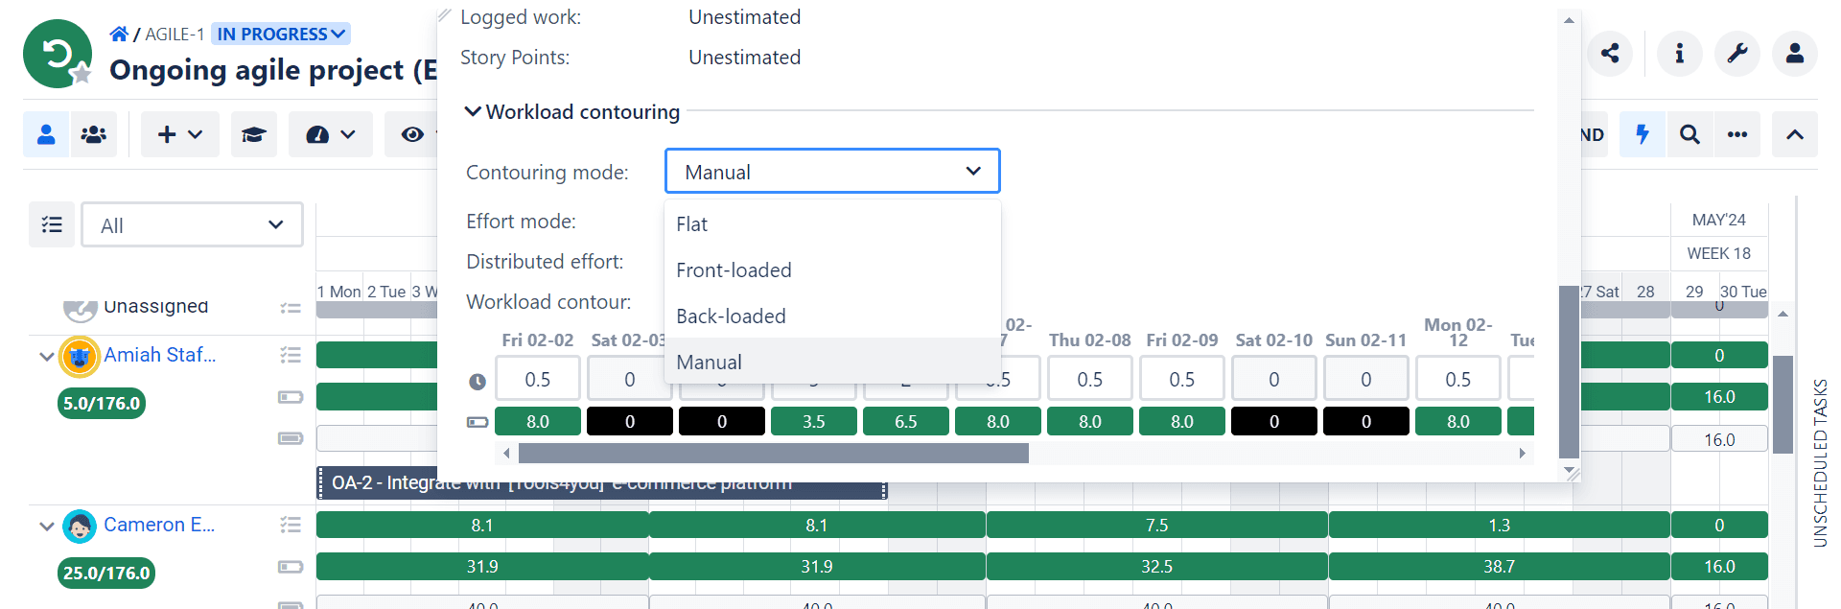Open the All filter dropdown
Viewport: 1841px width, 609px height.
click(192, 224)
